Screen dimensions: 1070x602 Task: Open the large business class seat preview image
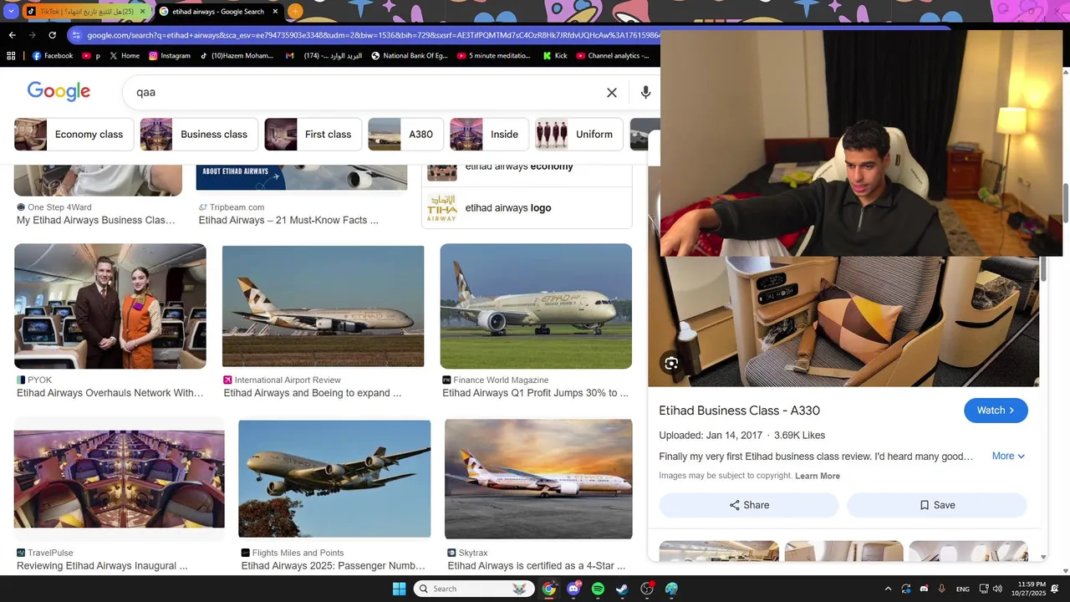pos(843,321)
